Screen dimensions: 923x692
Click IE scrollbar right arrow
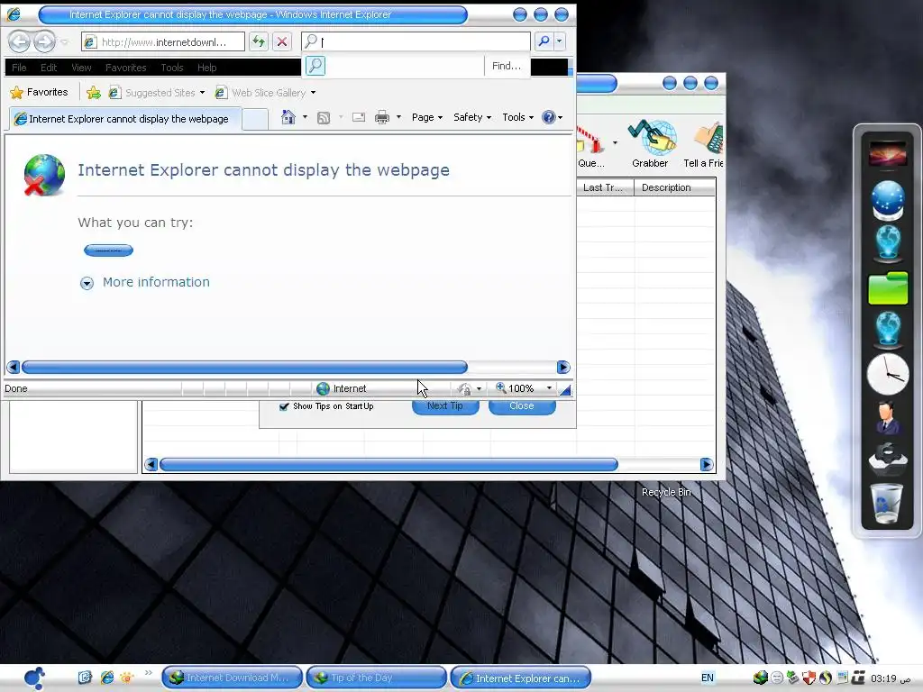point(562,368)
